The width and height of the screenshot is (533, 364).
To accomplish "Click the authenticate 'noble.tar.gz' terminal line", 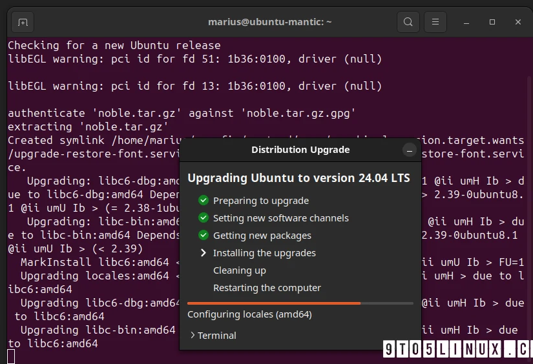I will coord(182,114).
